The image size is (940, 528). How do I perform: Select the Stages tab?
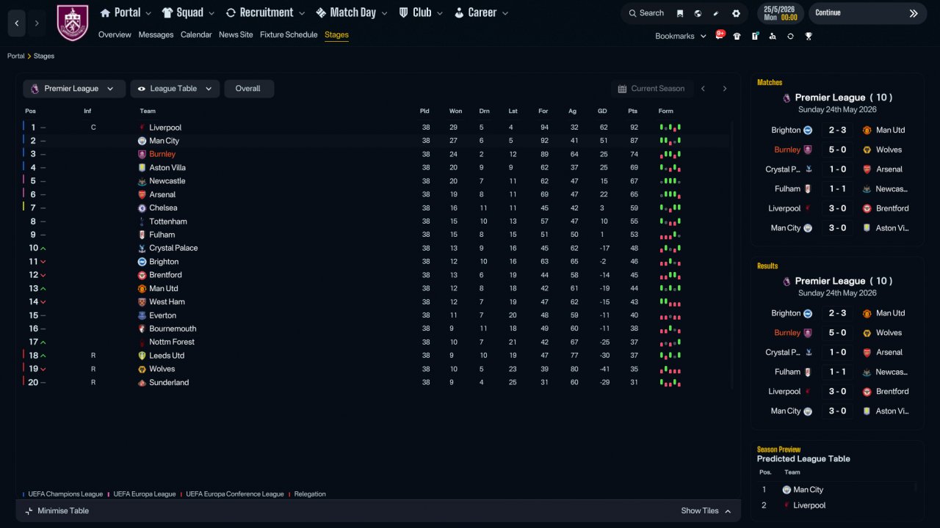coord(336,34)
